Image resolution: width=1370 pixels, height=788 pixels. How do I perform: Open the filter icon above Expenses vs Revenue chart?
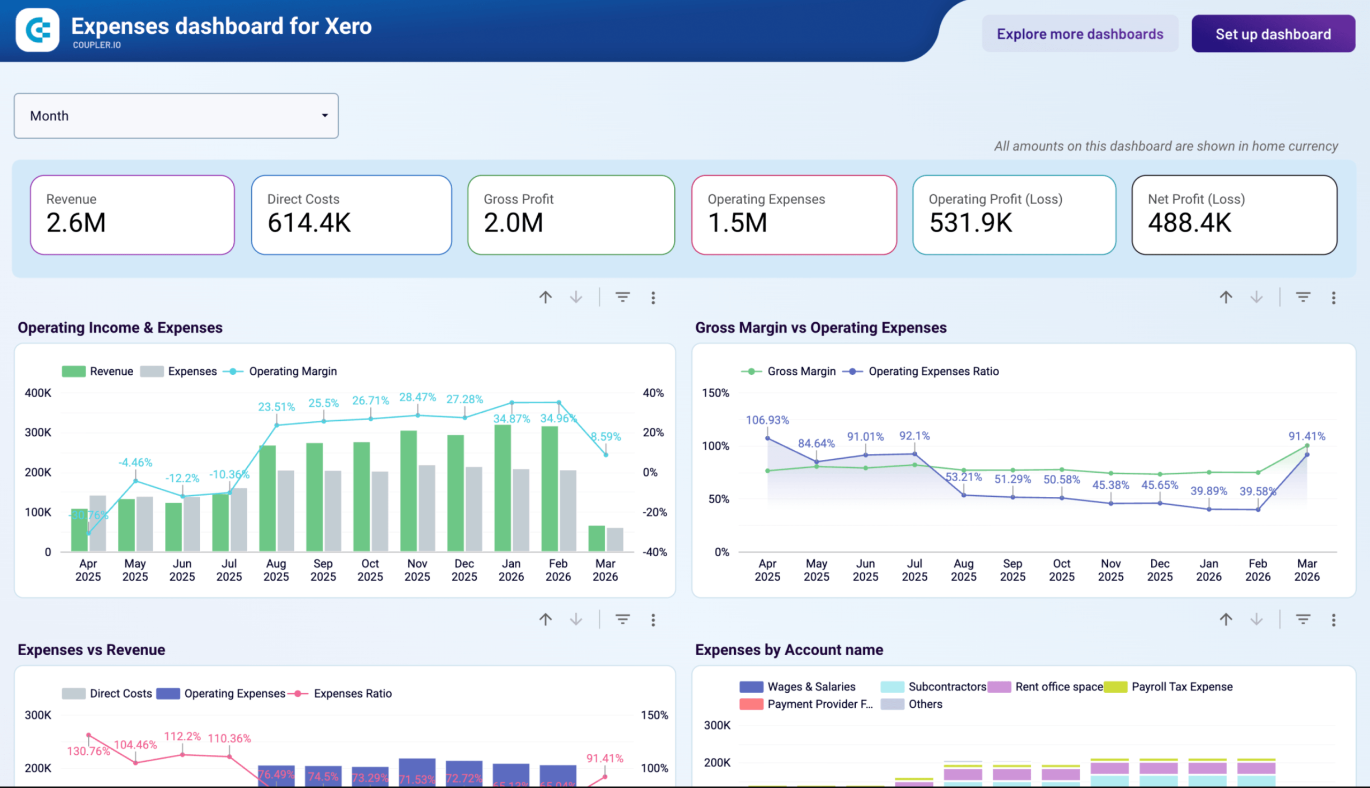tap(622, 619)
